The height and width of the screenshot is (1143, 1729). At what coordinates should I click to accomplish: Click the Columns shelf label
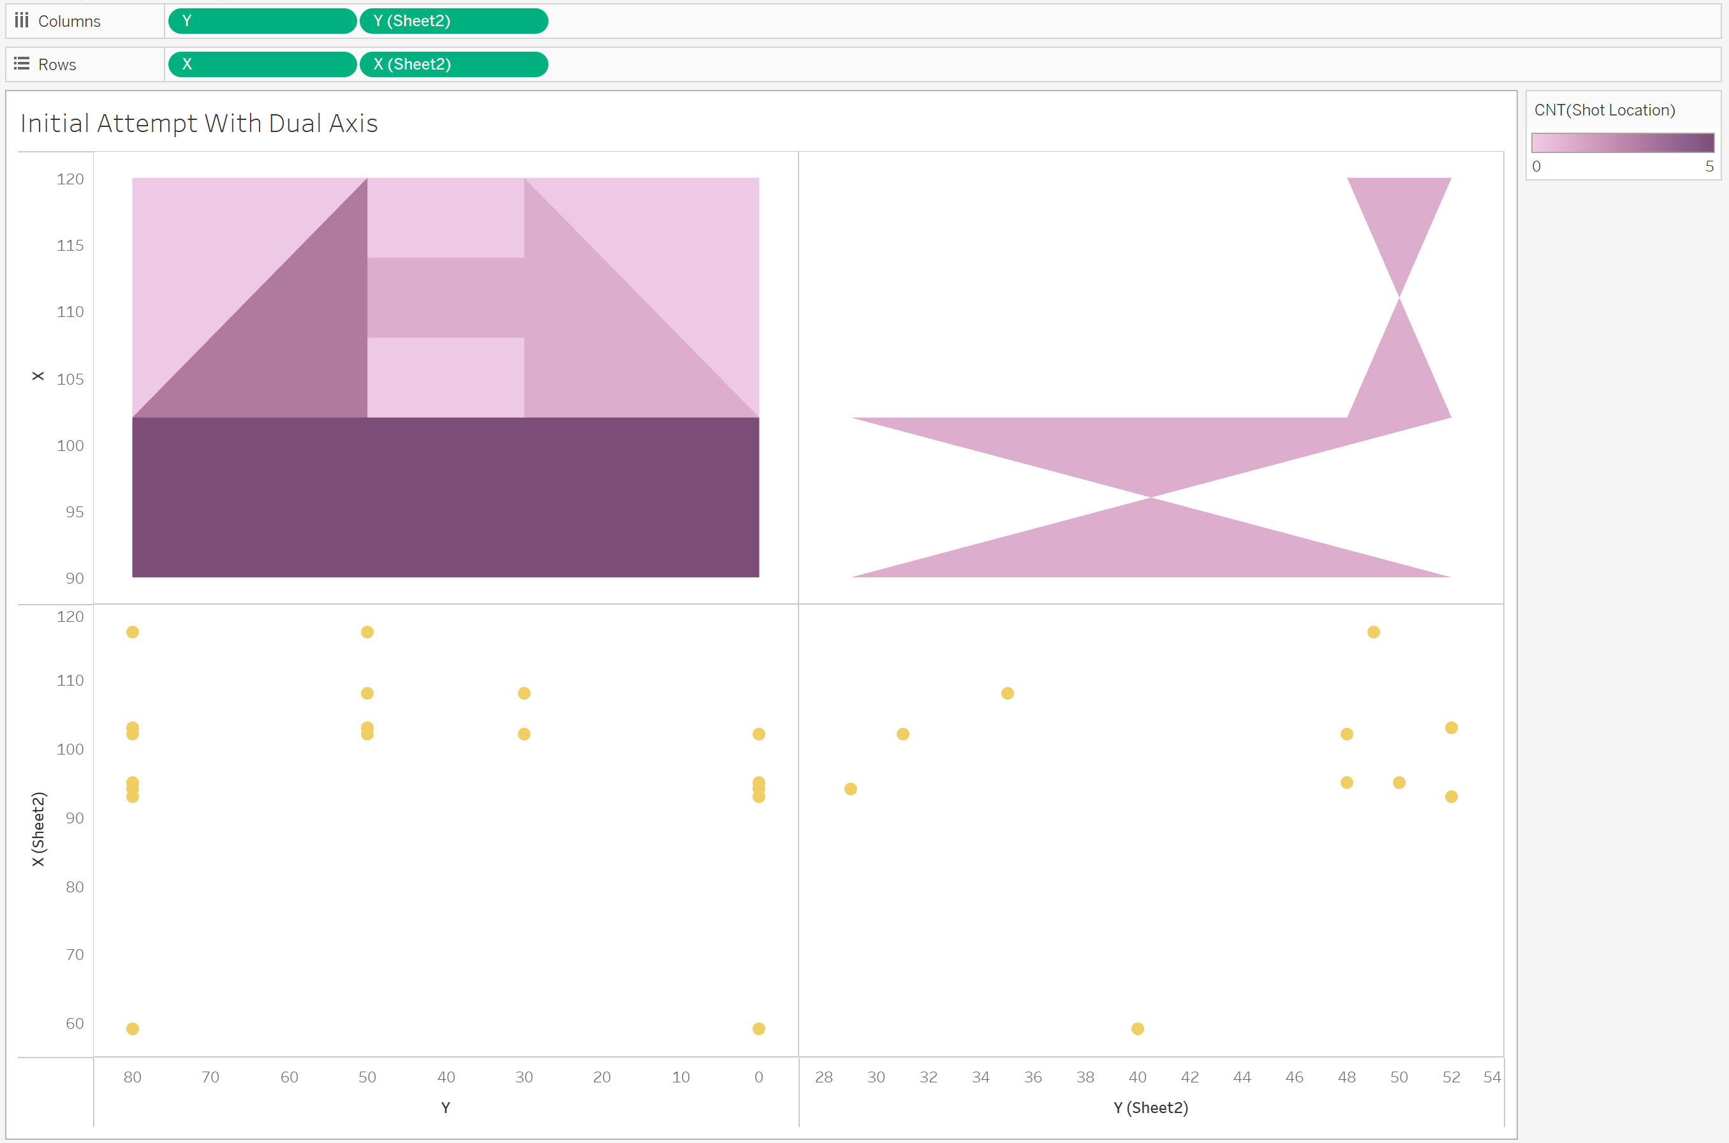click(x=70, y=21)
